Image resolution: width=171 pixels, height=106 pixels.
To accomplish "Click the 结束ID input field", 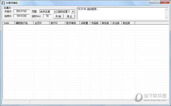I will coord(21,16).
